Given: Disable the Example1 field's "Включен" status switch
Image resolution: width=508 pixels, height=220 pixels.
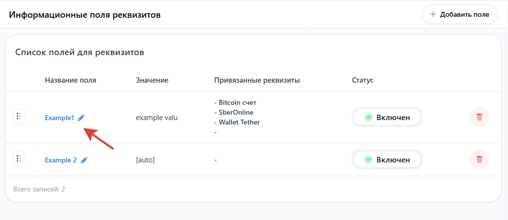Looking at the screenshot, I should [387, 117].
